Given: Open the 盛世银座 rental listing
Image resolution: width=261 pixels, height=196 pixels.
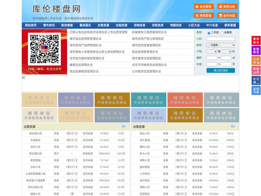Looking at the screenshot, I should point(145,167).
